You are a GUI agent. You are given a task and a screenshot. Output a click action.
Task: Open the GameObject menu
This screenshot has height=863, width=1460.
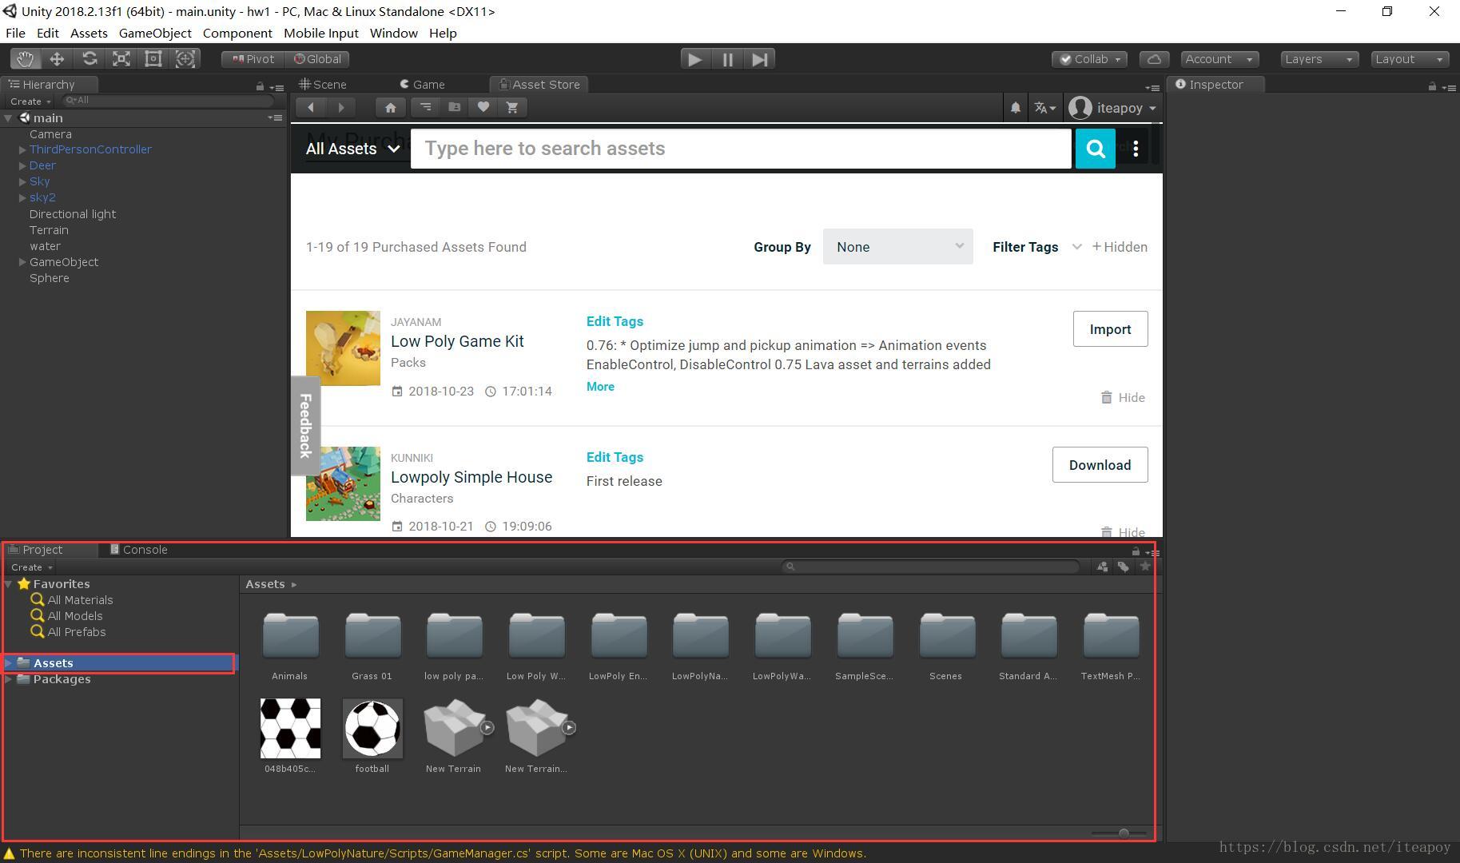(x=155, y=33)
